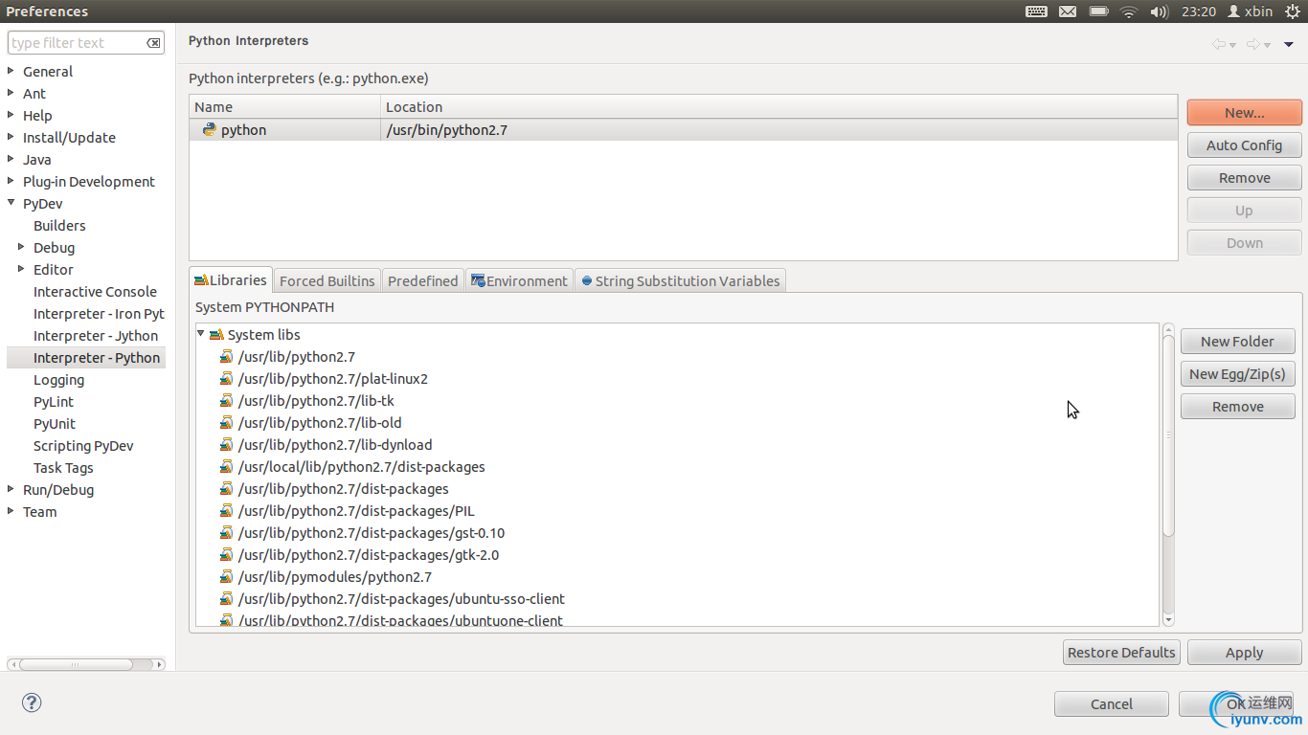
Task: Click Restore Defaults
Action: coord(1121,653)
